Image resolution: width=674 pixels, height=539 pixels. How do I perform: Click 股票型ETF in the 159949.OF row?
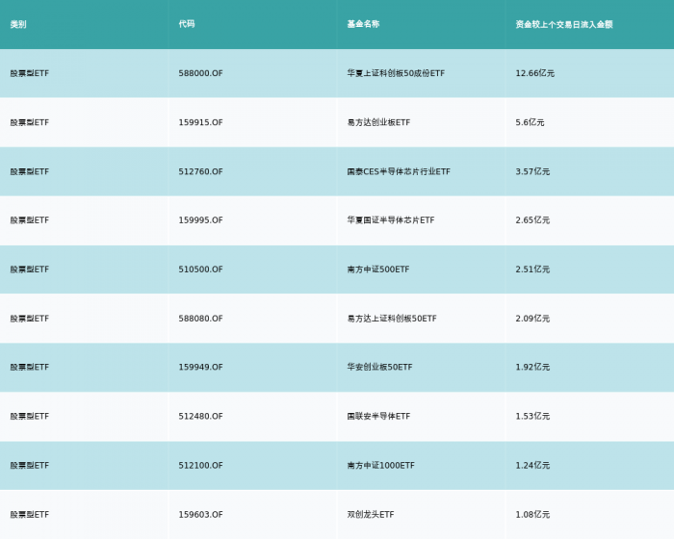point(30,367)
